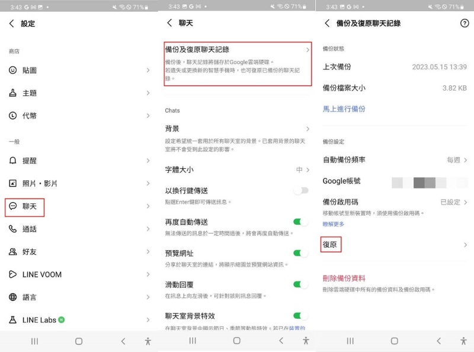Image resolution: width=474 pixels, height=352 pixels.
Task: Tap the 代幣 coin clock icon
Action: (x=13, y=116)
